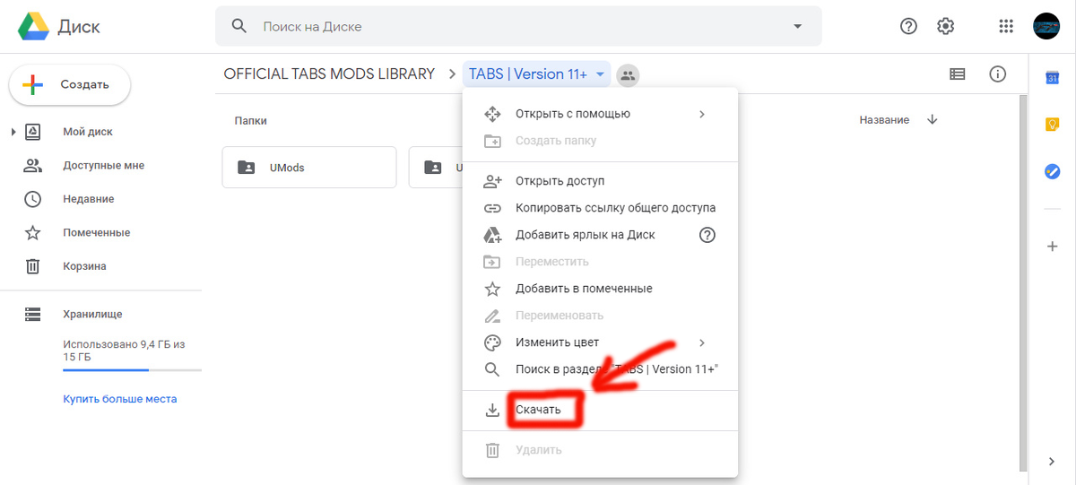Switch to list view layout icon
1076x485 pixels.
pyautogui.click(x=958, y=74)
